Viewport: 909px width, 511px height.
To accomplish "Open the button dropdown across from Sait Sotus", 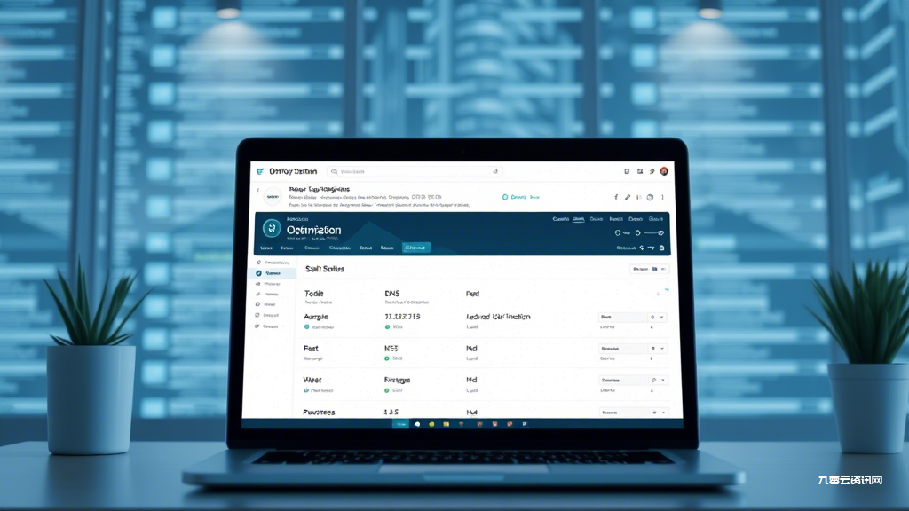I will coord(649,269).
